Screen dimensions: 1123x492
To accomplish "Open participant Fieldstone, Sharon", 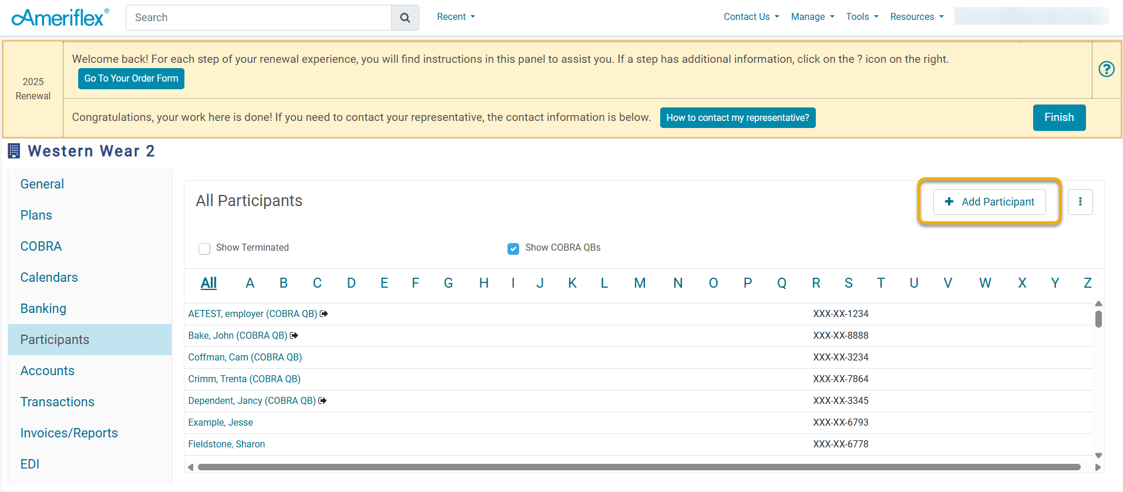I will pos(227,444).
